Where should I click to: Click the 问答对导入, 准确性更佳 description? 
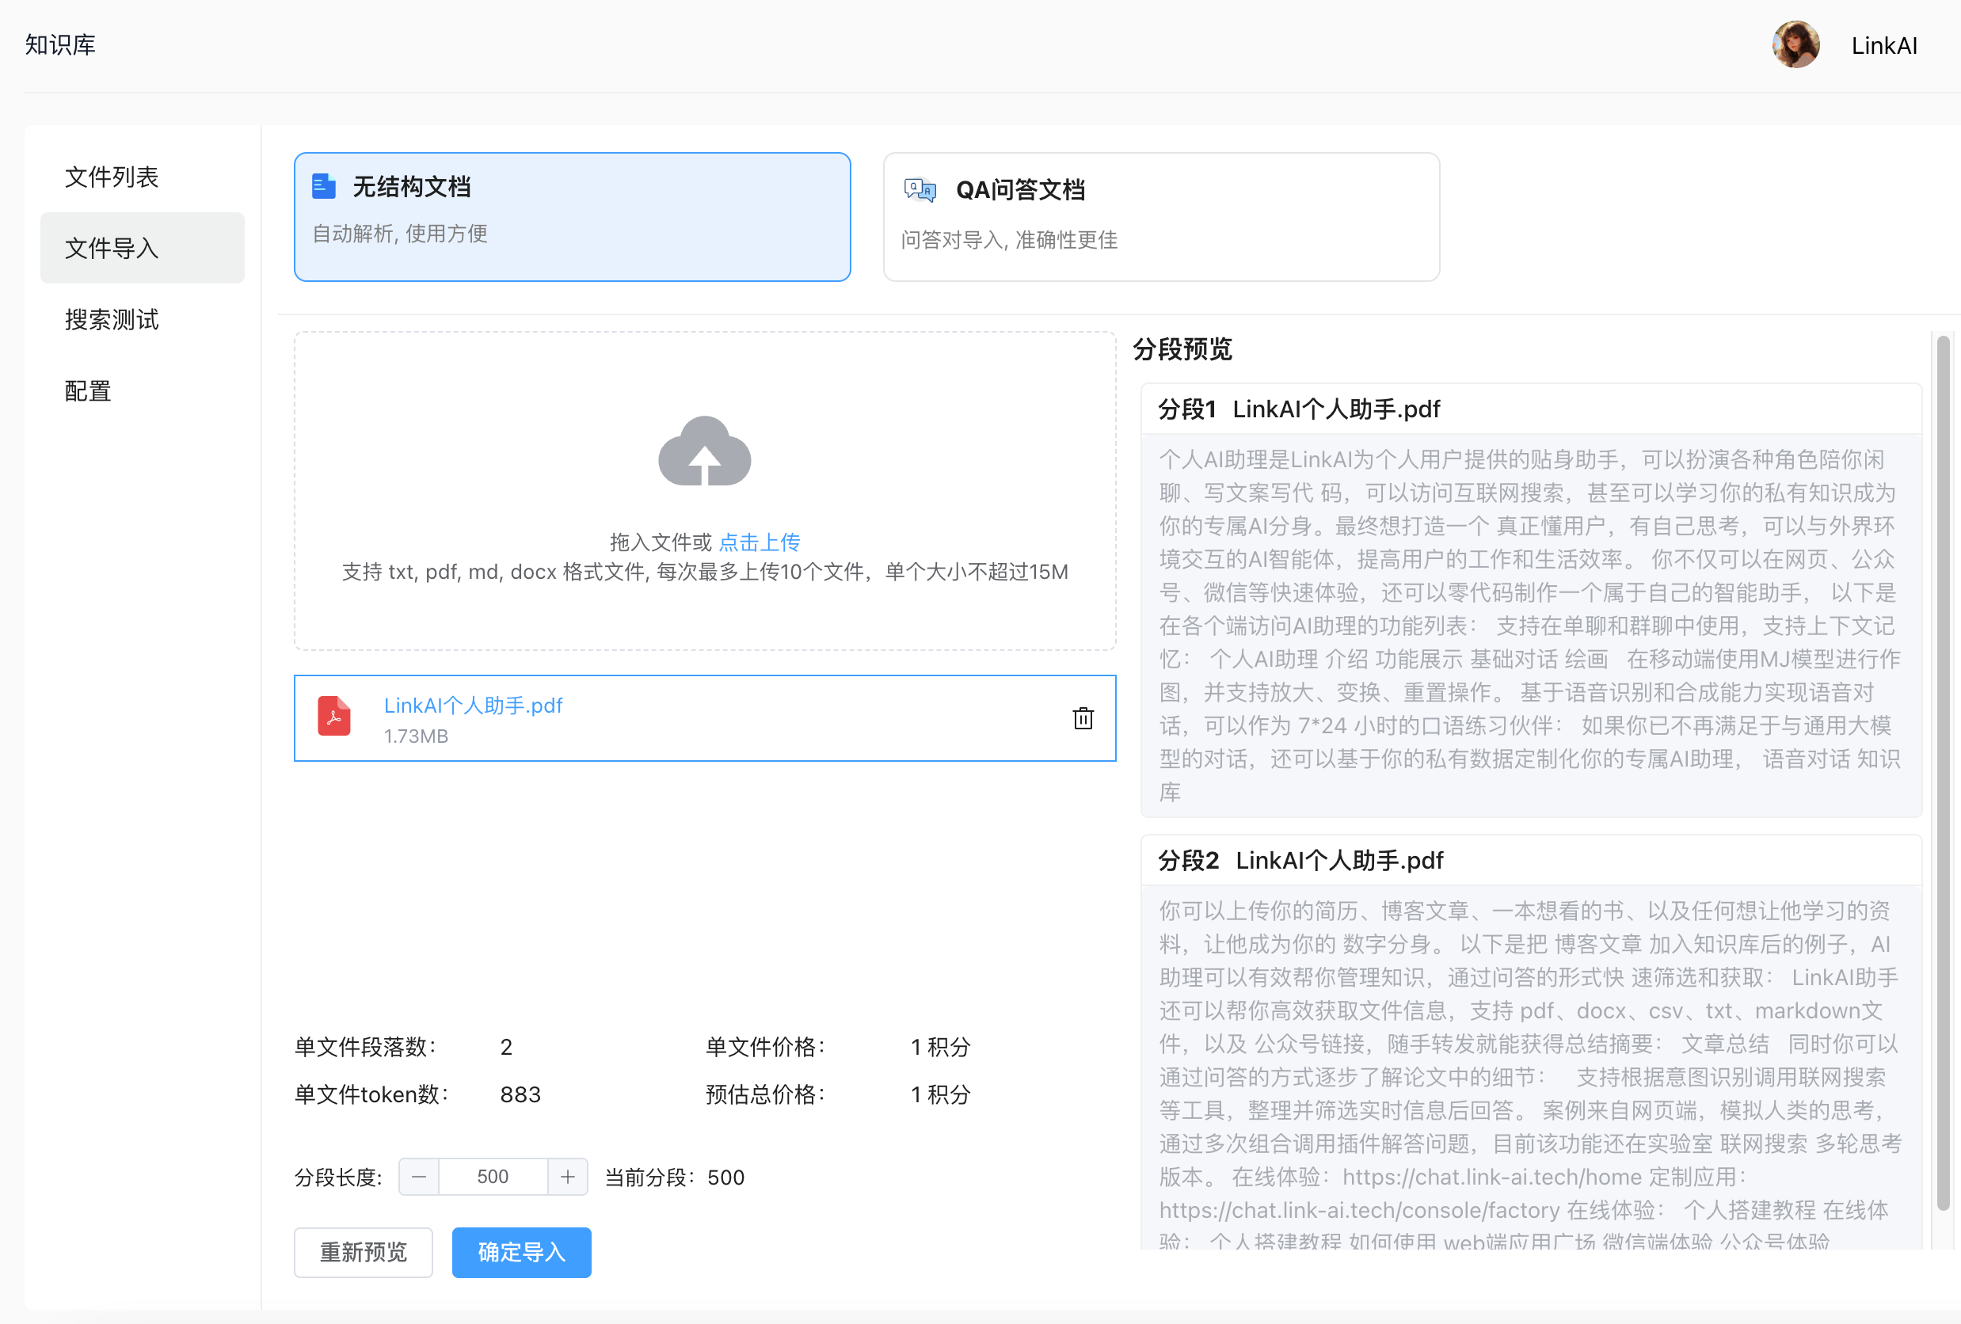point(1009,241)
